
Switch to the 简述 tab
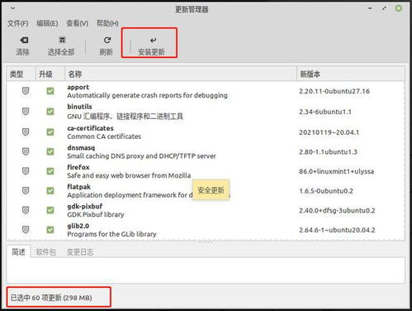pos(18,251)
